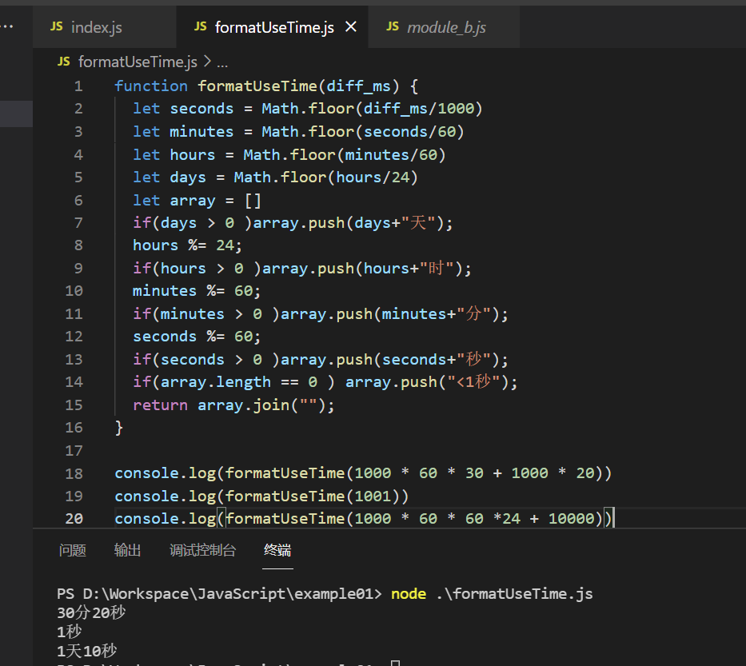Screen dimensions: 746x666
Task: Click the hours variable declaration on line 4
Action: [x=192, y=154]
